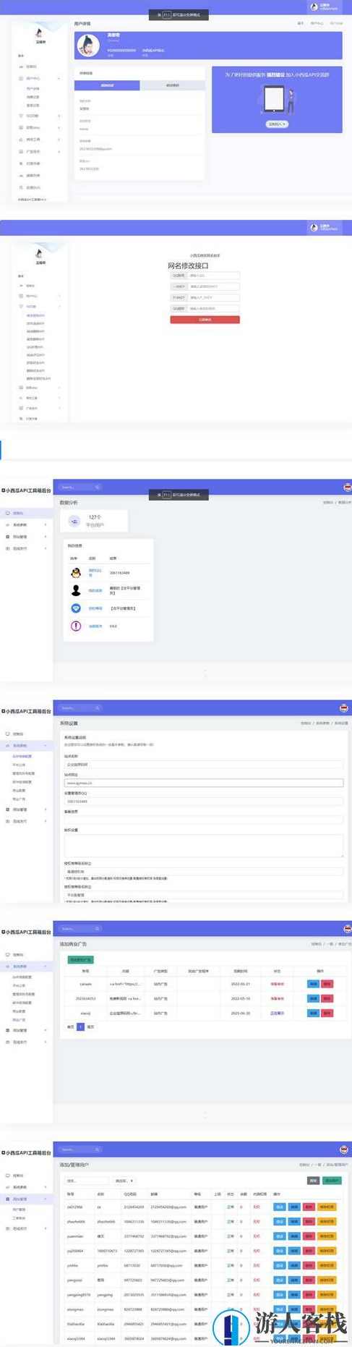Image resolution: width=352 pixels, height=1347 pixels.
Task: Click the search text box in 添加/管理用户
Action: (x=87, y=1181)
